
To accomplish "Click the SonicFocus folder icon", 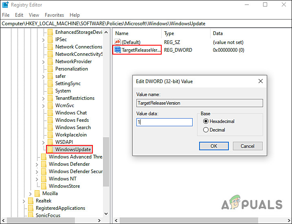I will click(31, 215).
